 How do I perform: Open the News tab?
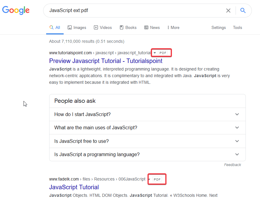(152, 27)
